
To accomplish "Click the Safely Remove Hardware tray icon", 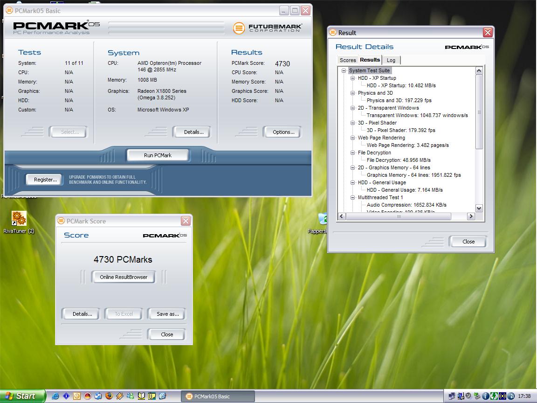I will 477,396.
